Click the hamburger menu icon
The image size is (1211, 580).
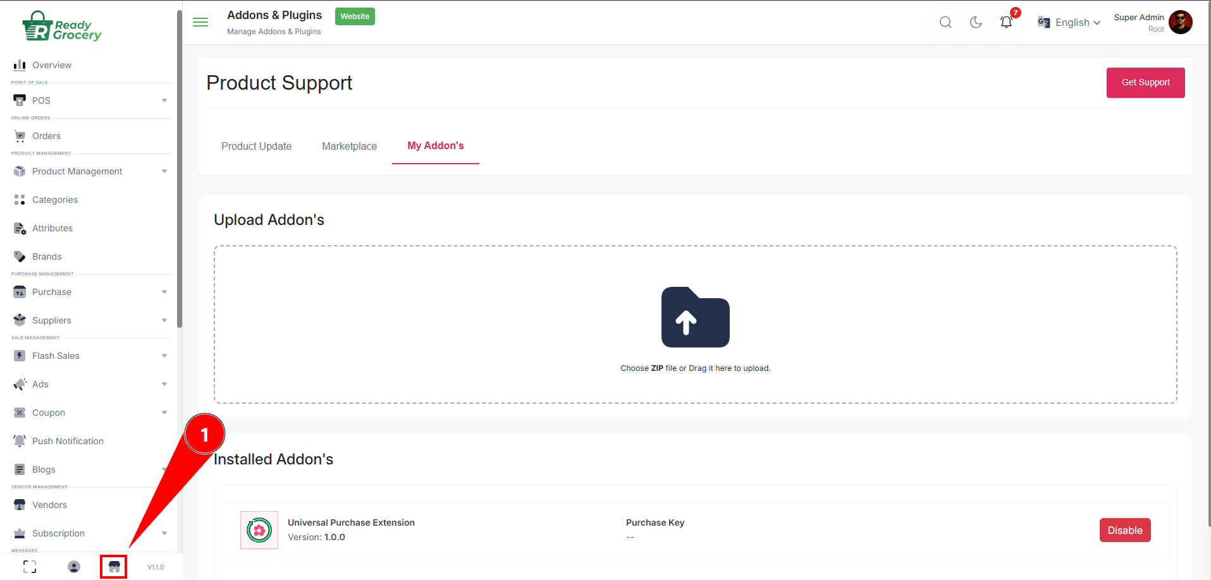(x=200, y=22)
